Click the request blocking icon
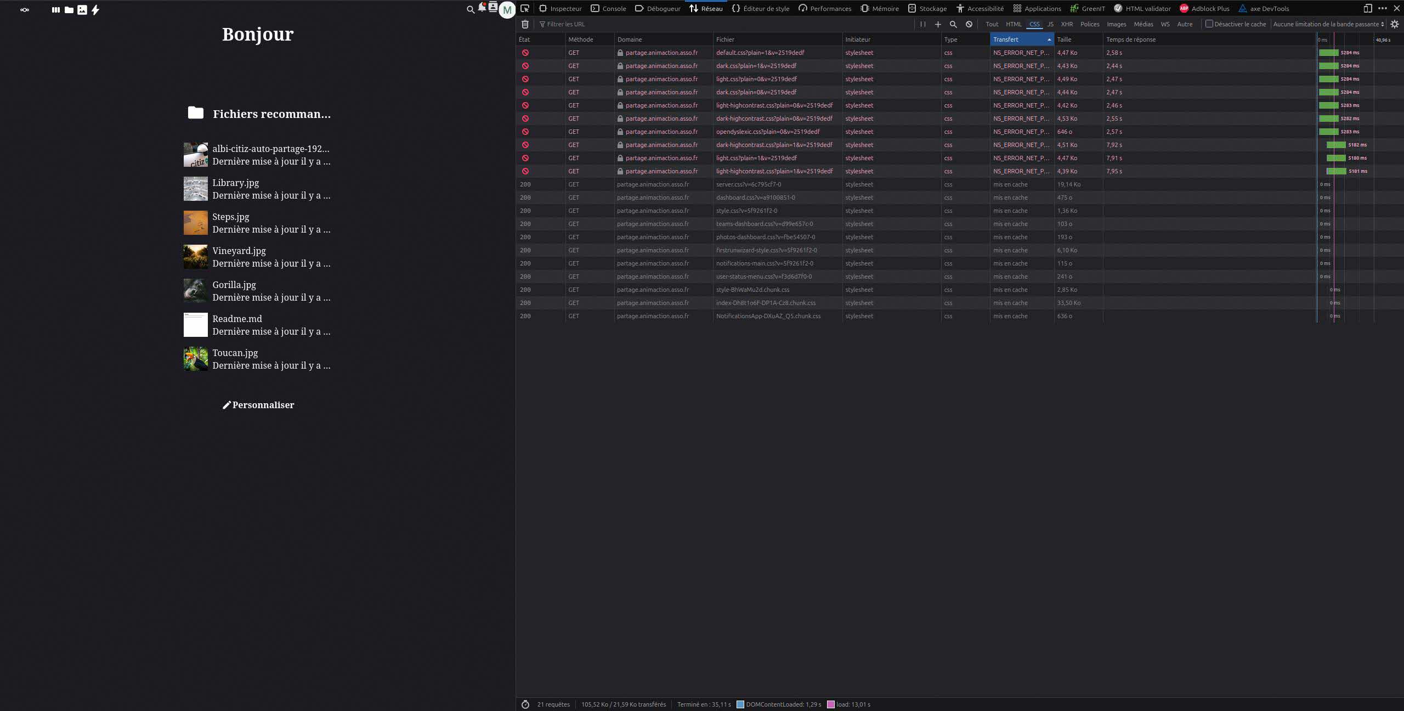Viewport: 1404px width, 711px height. 969,24
